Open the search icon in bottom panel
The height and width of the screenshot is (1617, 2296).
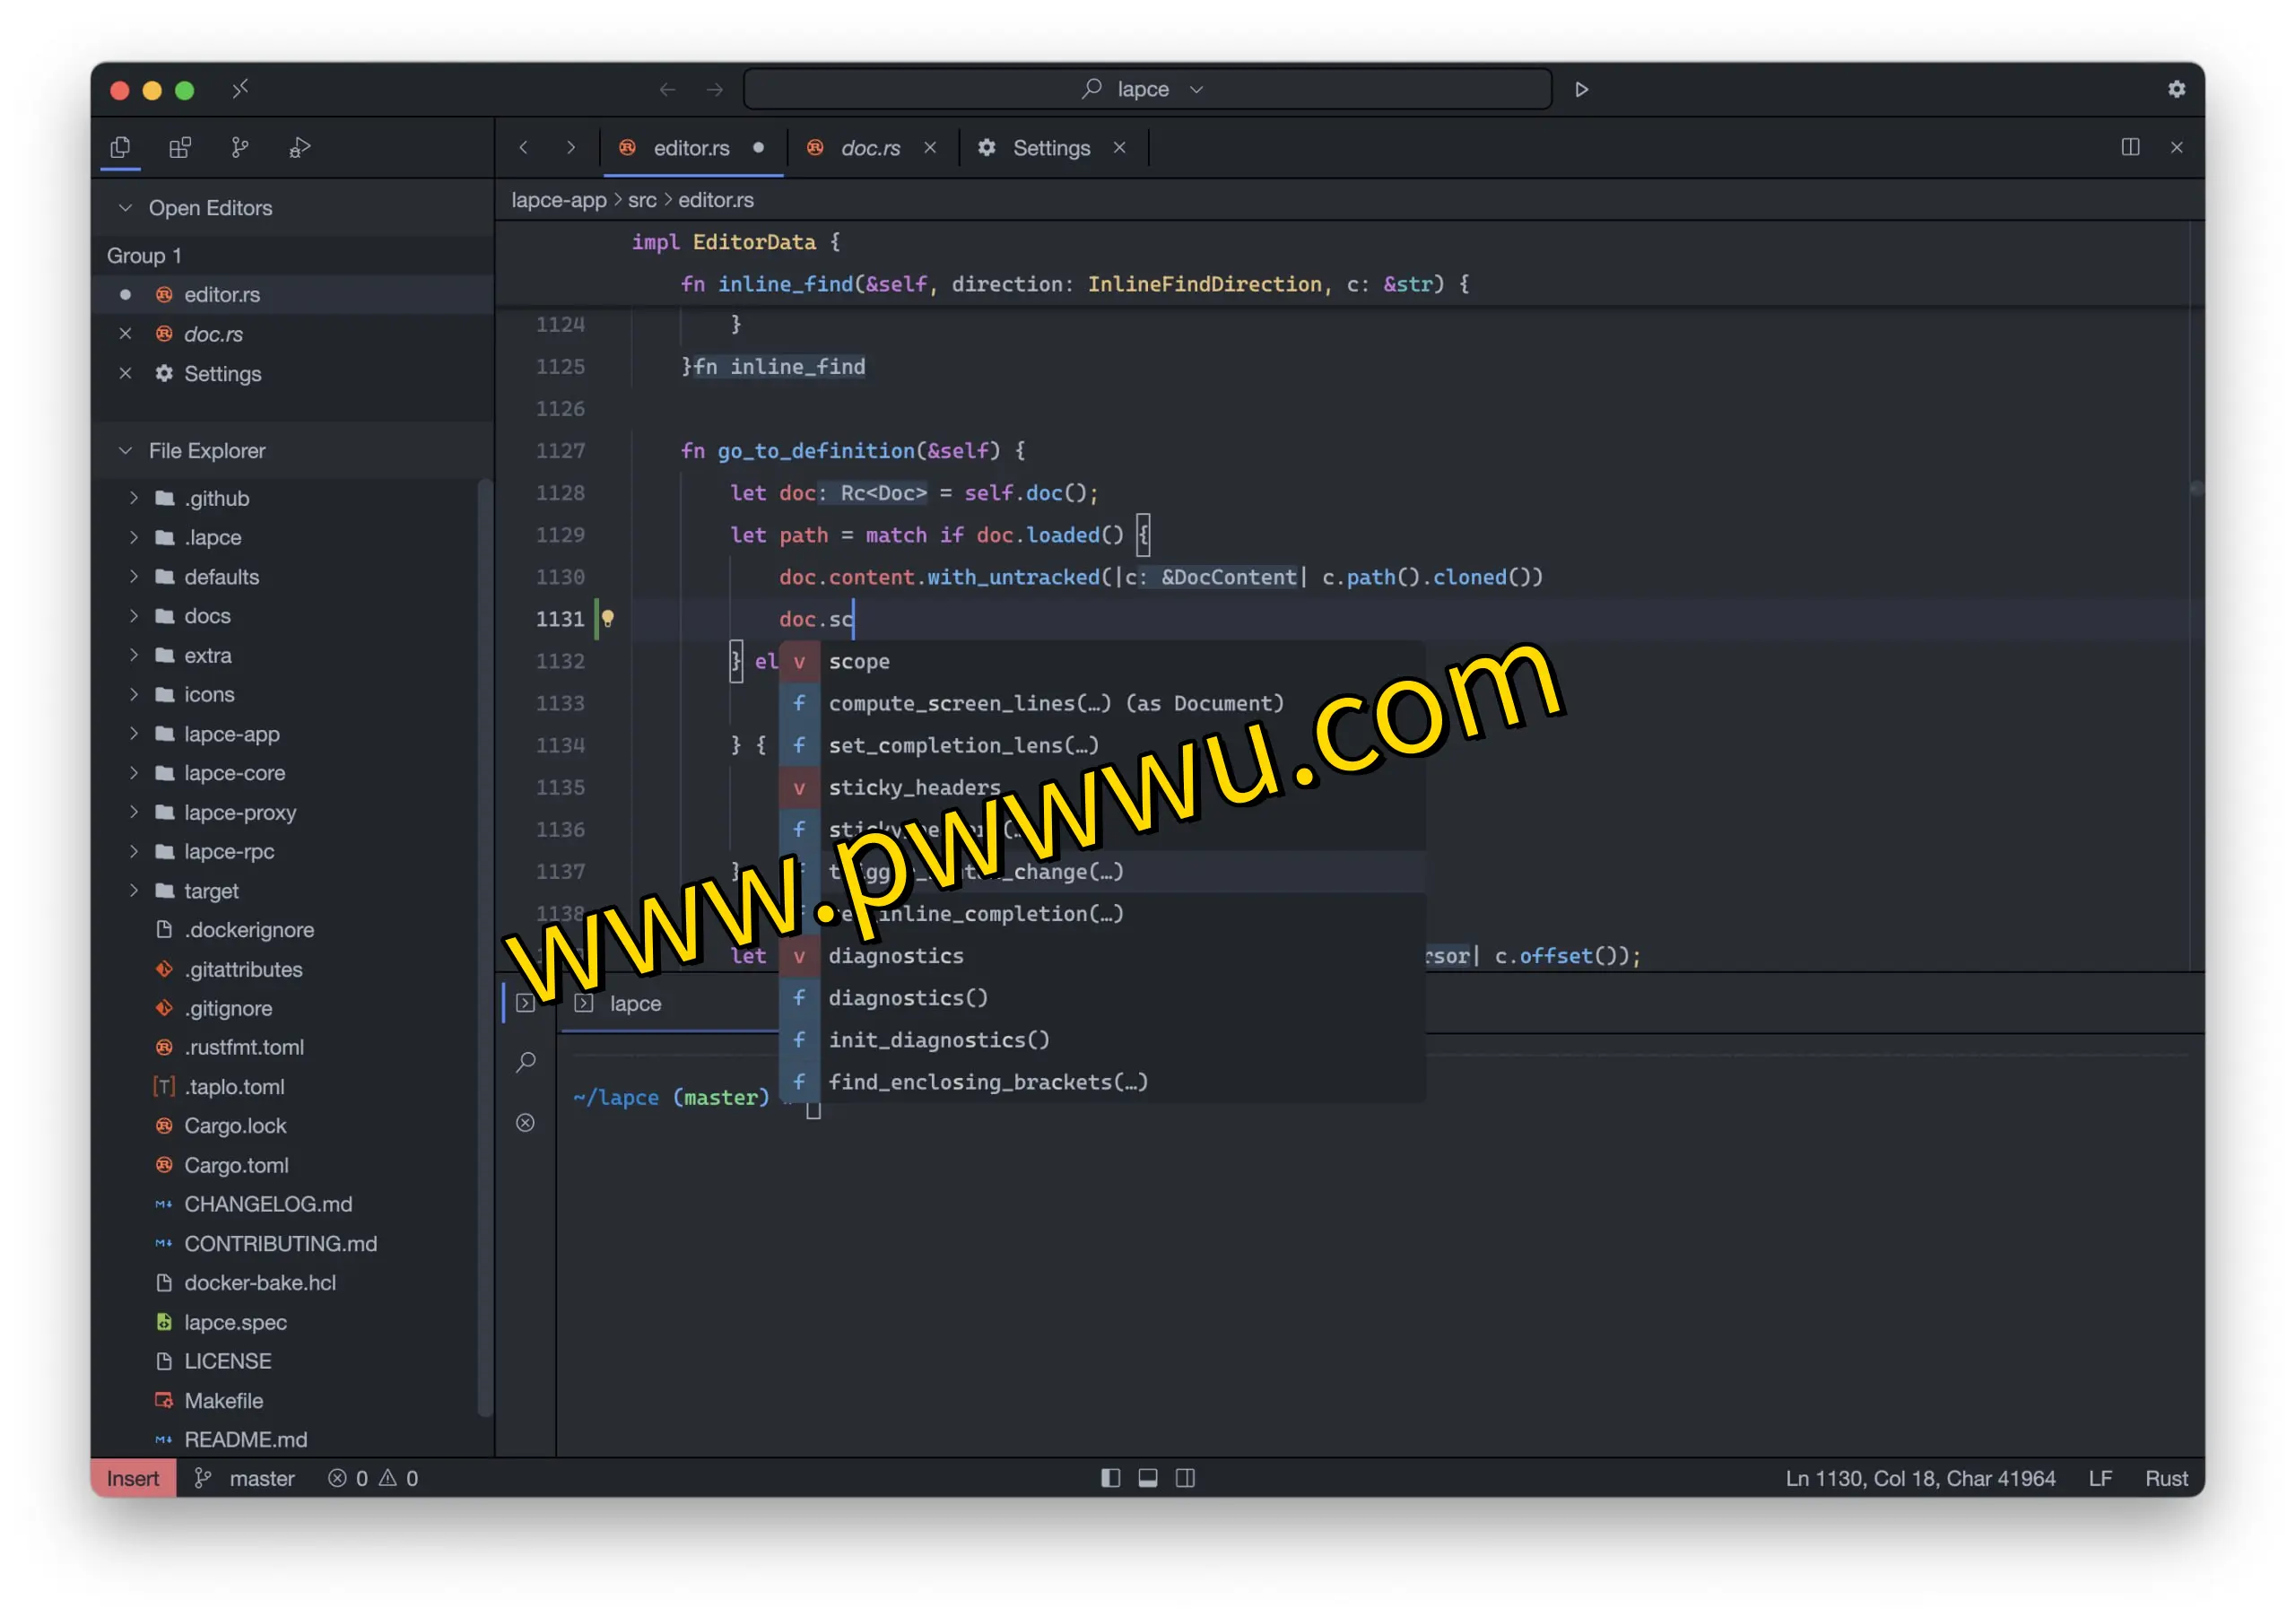[x=526, y=1062]
